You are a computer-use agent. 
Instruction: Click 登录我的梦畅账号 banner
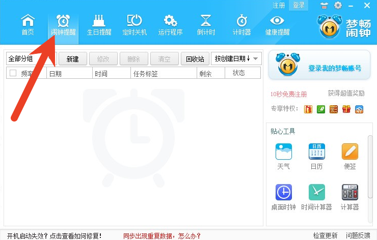[x=319, y=65]
